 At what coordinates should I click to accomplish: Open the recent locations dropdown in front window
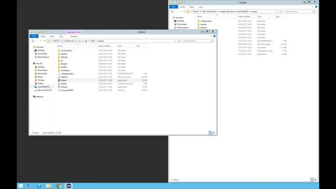41,41
